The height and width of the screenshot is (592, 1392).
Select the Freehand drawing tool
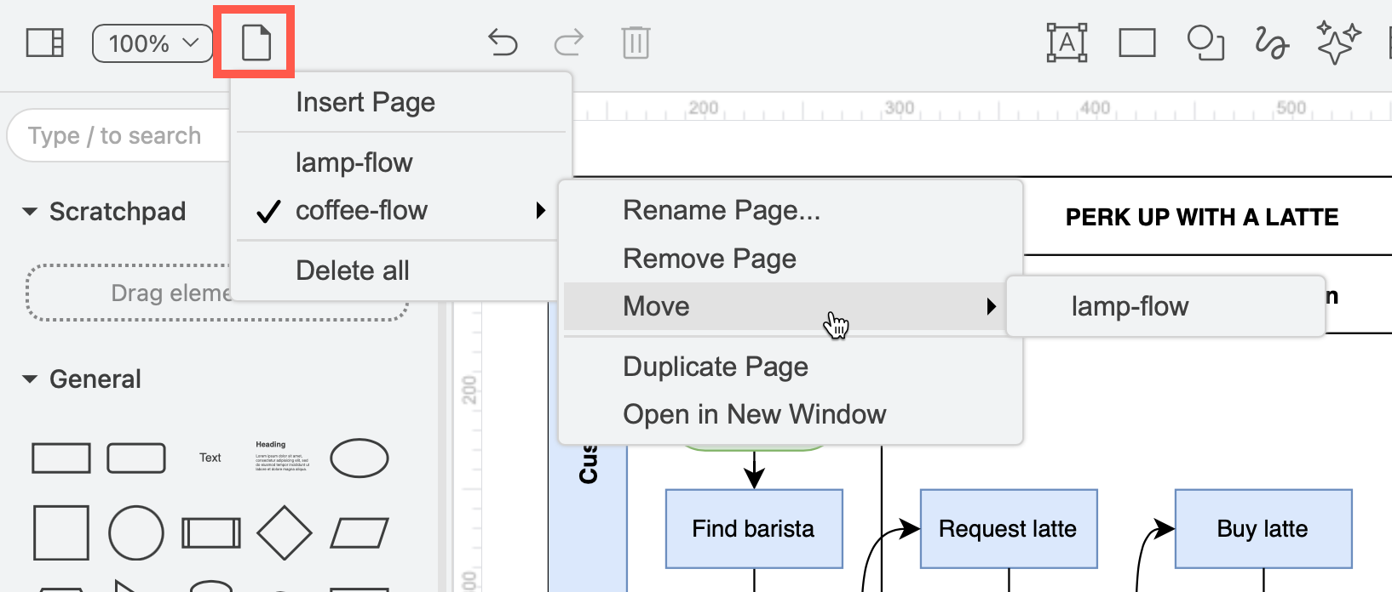[x=1272, y=43]
